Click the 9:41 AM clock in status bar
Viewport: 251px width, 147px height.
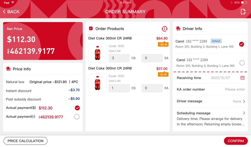(x=125, y=2)
